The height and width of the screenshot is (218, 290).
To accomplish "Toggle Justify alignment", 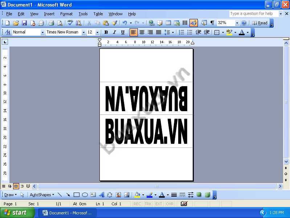I will tap(159, 32).
